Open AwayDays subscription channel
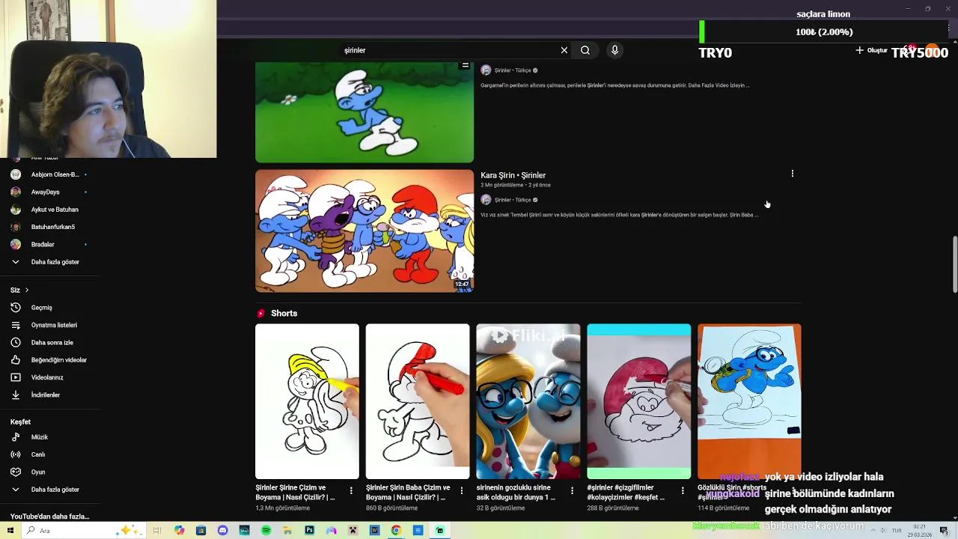Image resolution: width=958 pixels, height=539 pixels. tap(45, 192)
